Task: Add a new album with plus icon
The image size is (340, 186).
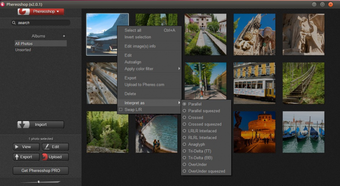Action: [x=64, y=36]
